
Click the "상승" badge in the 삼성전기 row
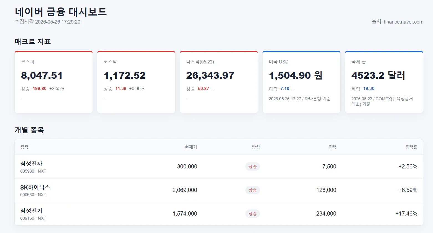(253, 214)
